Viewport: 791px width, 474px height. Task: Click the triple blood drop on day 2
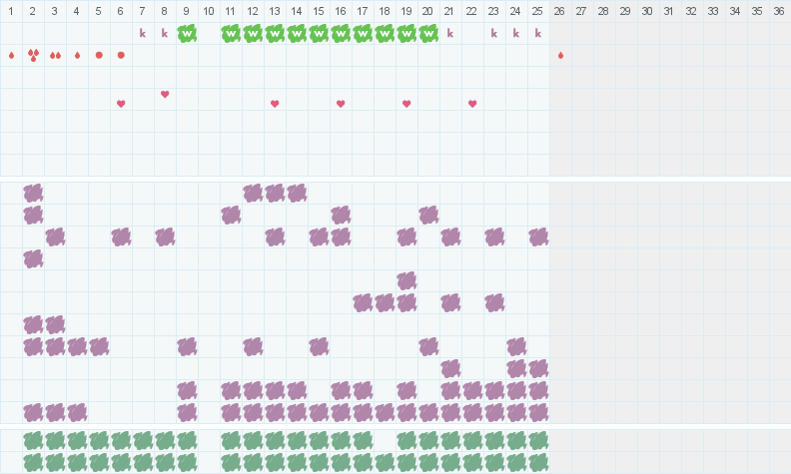point(33,55)
